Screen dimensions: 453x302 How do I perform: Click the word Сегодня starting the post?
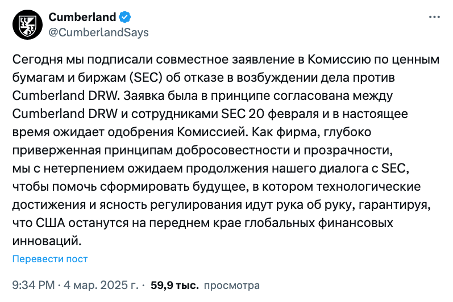click(38, 60)
